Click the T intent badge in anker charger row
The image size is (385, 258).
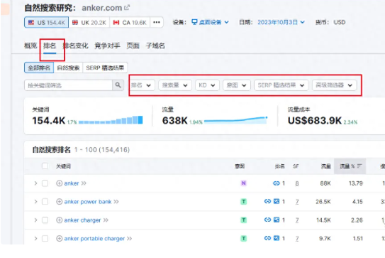[x=244, y=220]
